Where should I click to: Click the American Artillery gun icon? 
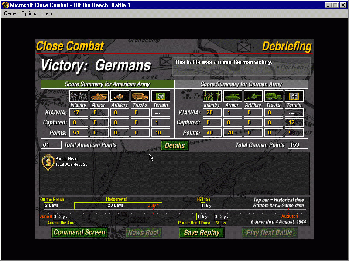pos(120,96)
